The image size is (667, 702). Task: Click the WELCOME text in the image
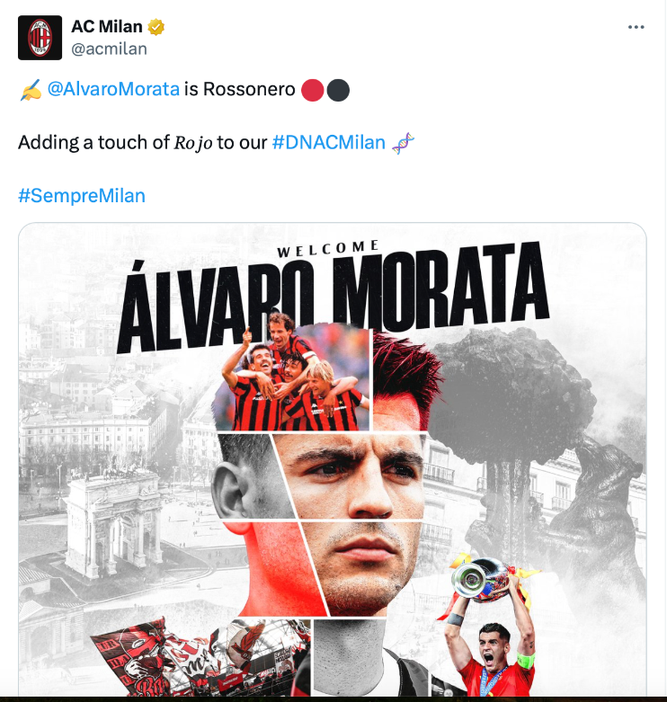(x=328, y=249)
